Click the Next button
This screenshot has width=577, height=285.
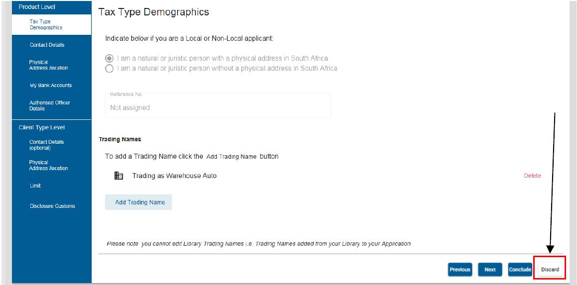tap(490, 270)
